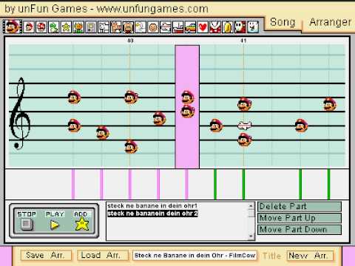The width and height of the screenshot is (355, 266).
Task: Click the Delete Part button
Action: (x=300, y=206)
